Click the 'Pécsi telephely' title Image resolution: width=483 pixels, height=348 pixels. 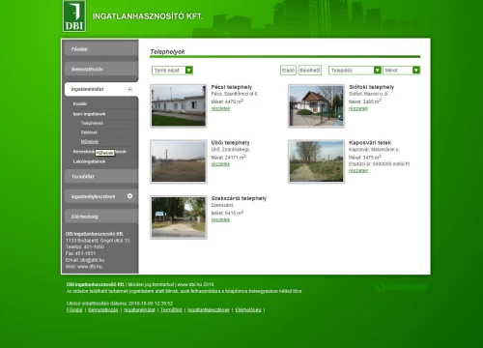tap(232, 87)
